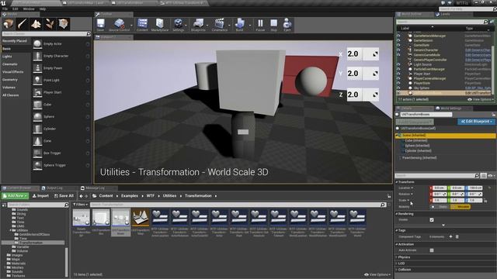
Task: Select Geometry Editing mode icon
Action: [x=64, y=24]
